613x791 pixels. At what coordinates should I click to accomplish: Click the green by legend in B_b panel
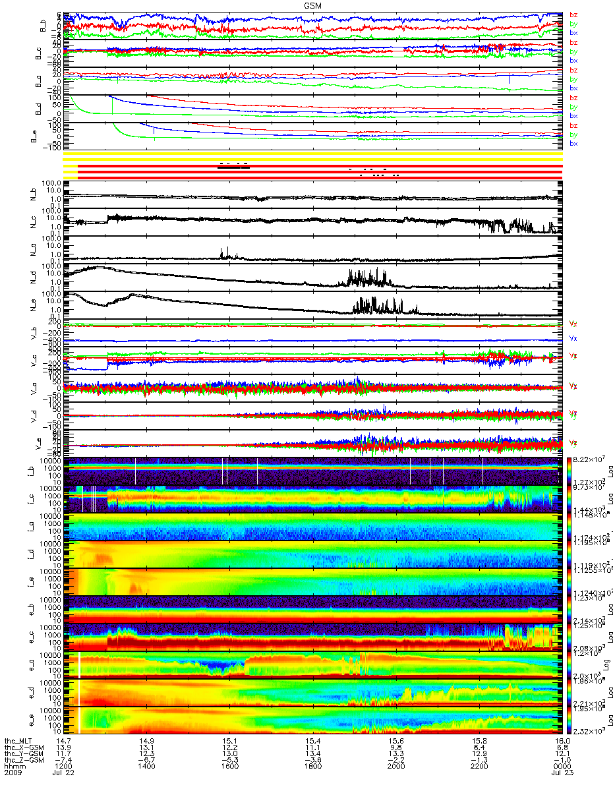pyautogui.click(x=573, y=24)
